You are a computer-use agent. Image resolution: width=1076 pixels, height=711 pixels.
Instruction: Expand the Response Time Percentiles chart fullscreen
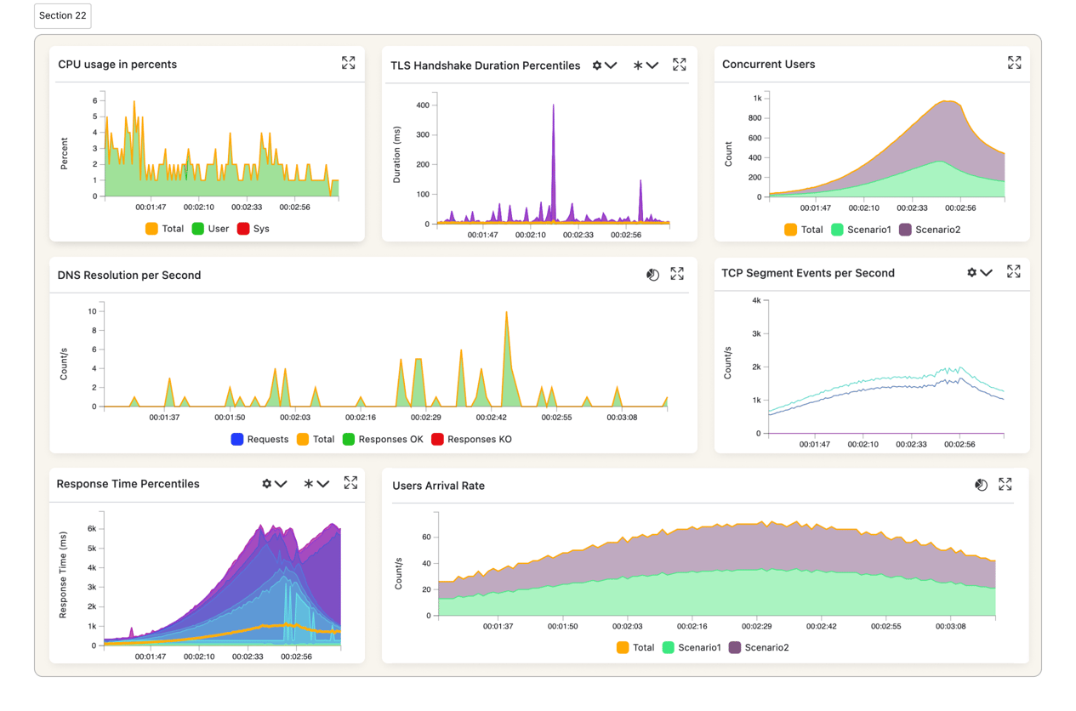tap(350, 482)
